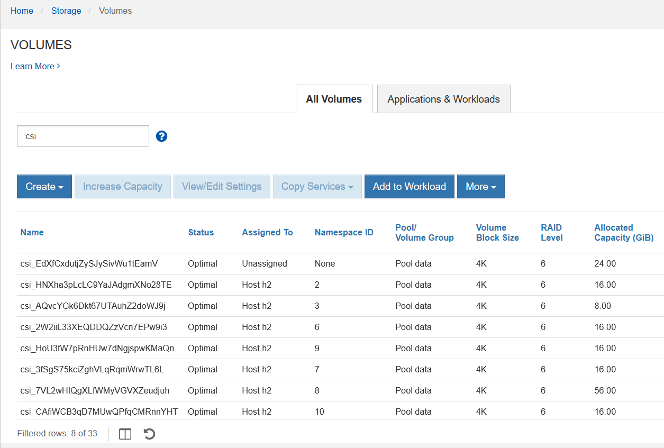Sort by Pool/Volume Group column header
This screenshot has height=448, width=664.
424,232
